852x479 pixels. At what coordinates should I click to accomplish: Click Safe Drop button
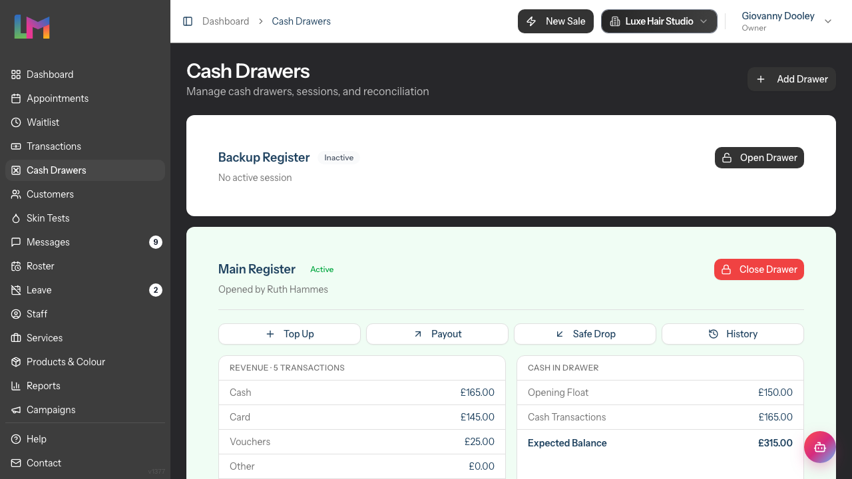click(585, 334)
